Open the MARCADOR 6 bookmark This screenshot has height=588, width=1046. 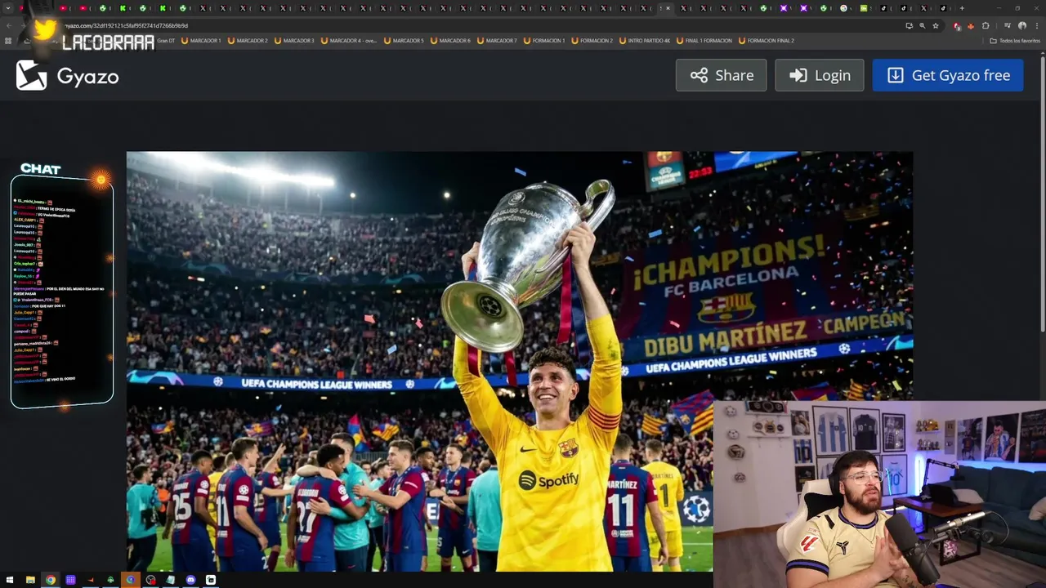tap(450, 40)
